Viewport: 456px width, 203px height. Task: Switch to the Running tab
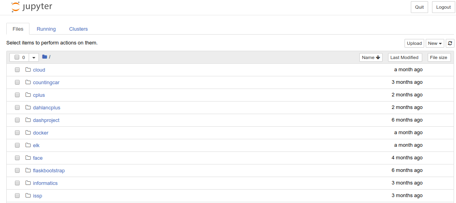[46, 29]
